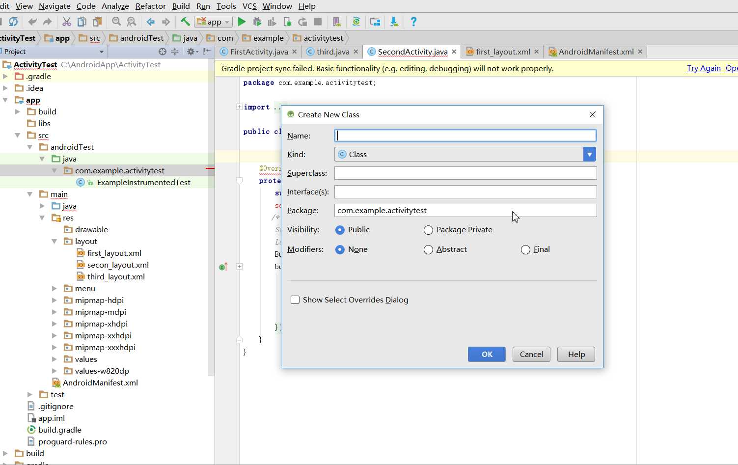
Task: Select the Final modifier radio button
Action: pos(525,249)
